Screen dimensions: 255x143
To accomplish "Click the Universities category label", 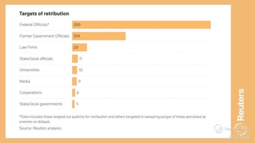I will click(29, 70).
